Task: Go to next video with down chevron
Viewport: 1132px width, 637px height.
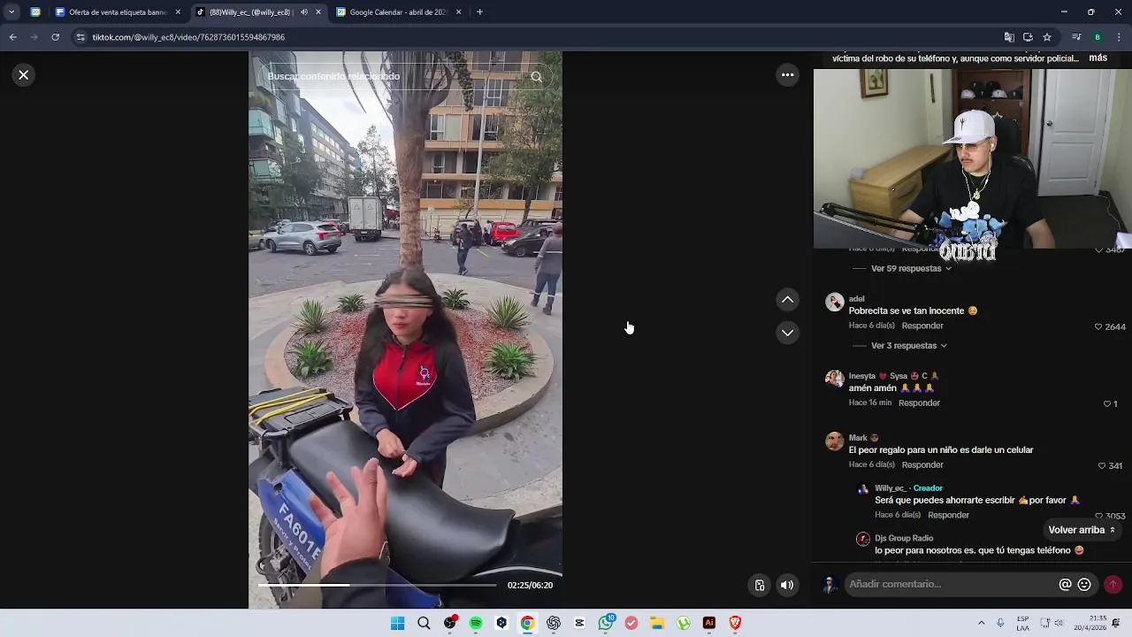Action: click(x=787, y=333)
